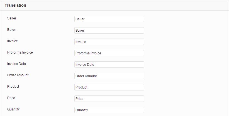Click the Price label text
This screenshot has width=229, height=116.
point(11,98)
